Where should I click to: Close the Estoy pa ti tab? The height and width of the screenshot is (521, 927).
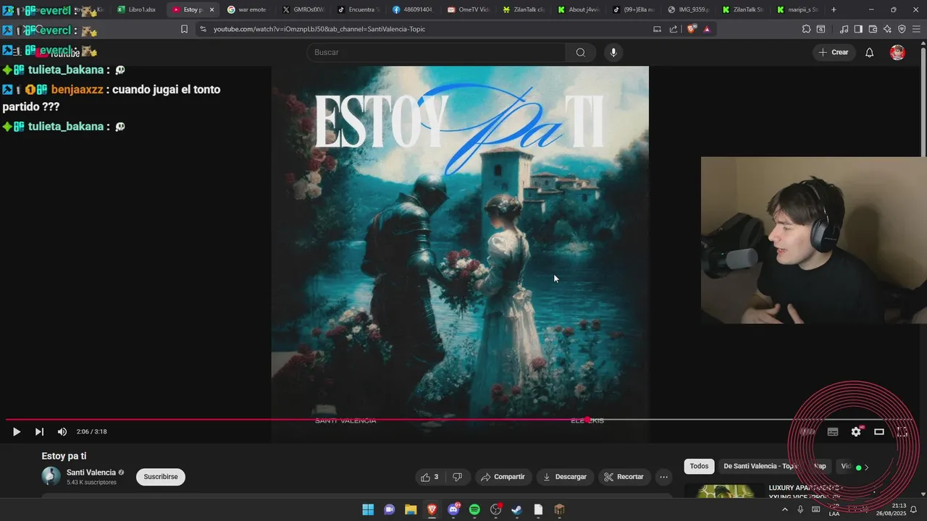(x=212, y=9)
